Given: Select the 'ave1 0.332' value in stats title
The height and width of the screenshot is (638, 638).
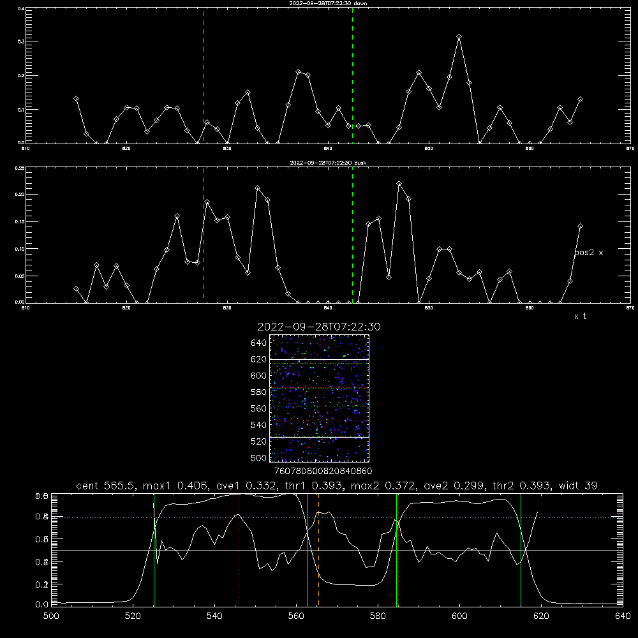Looking at the screenshot, I should coord(248,486).
